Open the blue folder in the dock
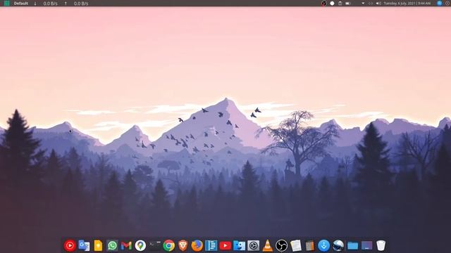The image size is (451, 253). tap(352, 245)
